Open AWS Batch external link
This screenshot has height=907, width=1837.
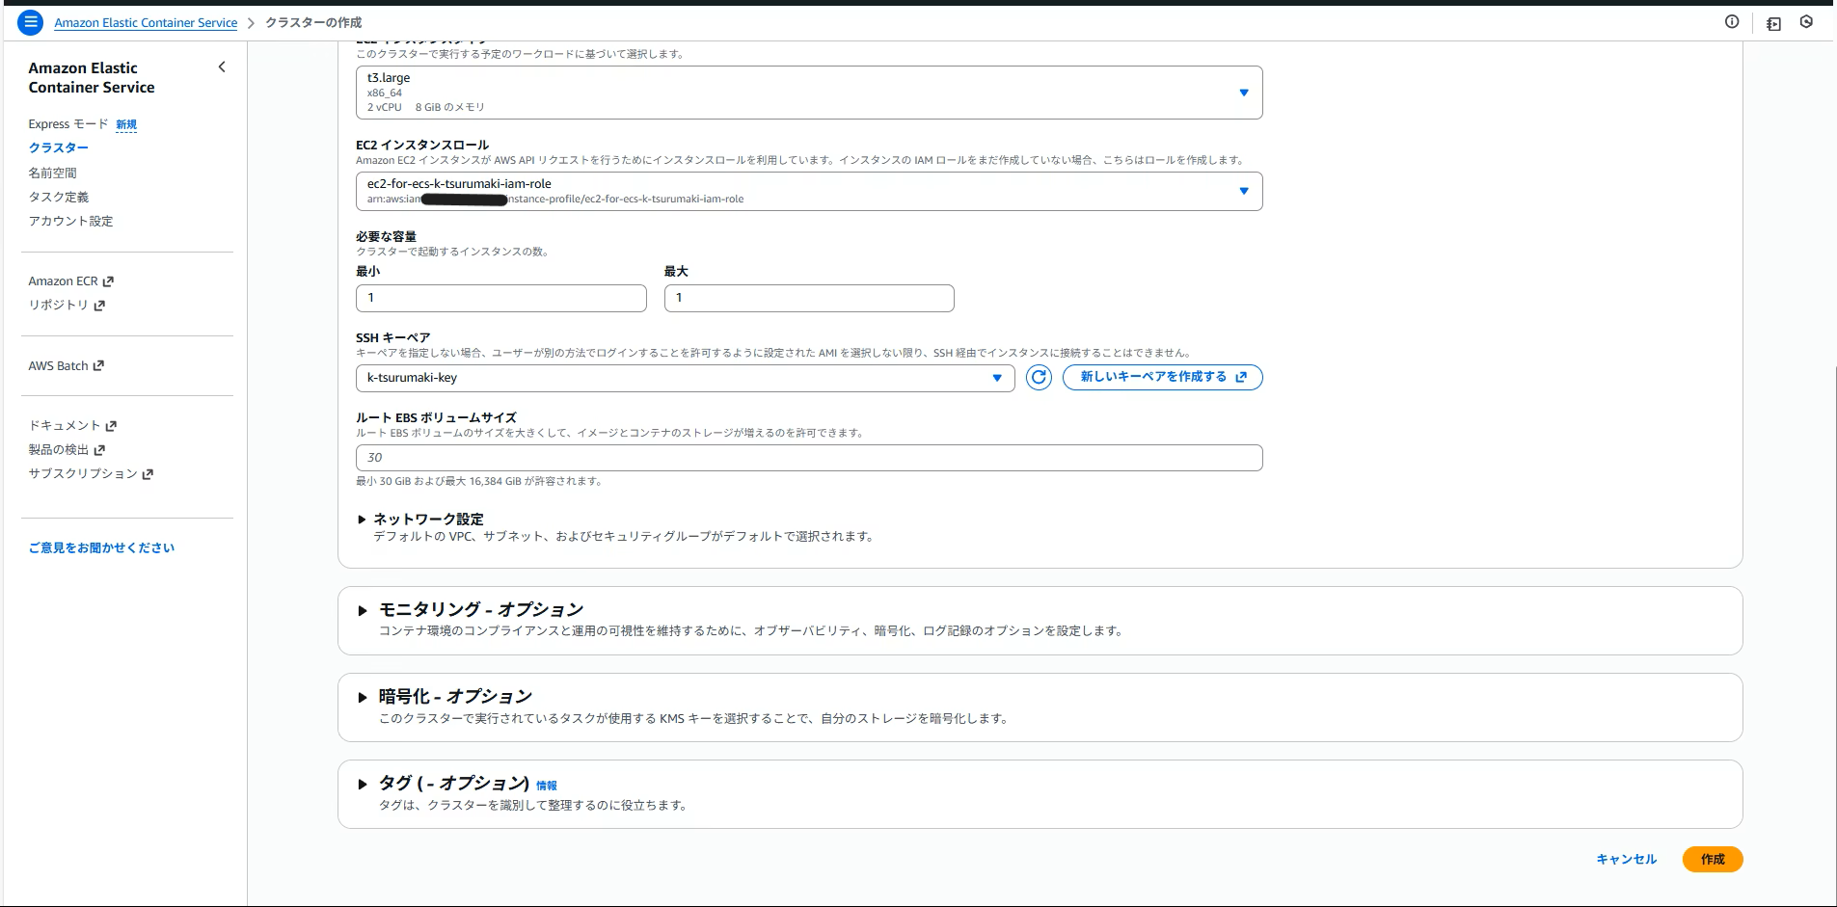(66, 366)
